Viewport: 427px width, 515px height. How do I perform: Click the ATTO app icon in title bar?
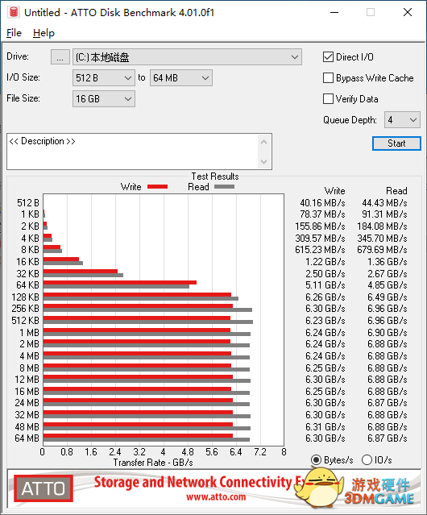point(14,12)
